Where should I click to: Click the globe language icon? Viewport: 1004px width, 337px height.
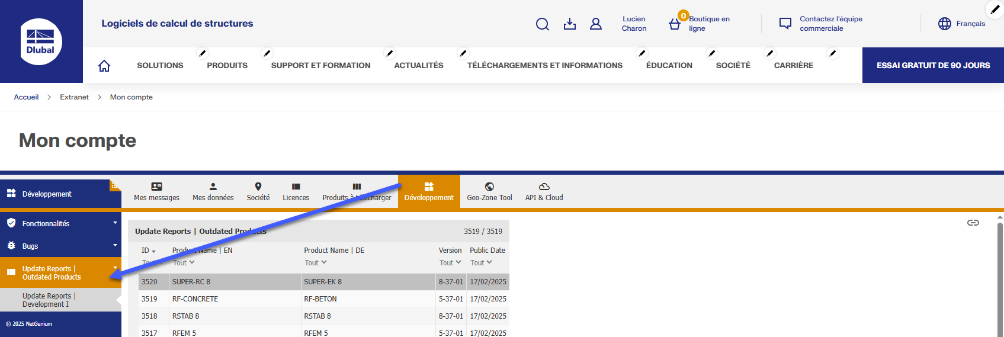(x=945, y=24)
